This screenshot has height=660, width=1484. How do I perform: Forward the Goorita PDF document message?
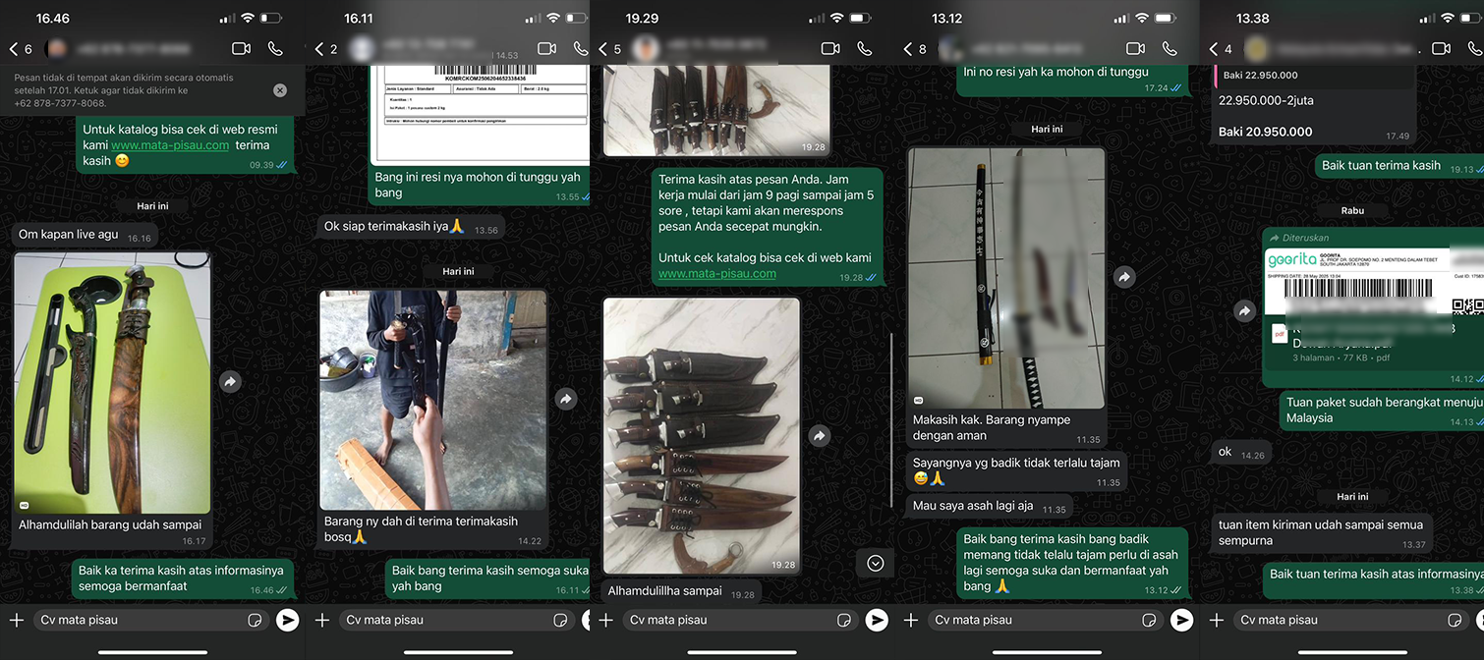coord(1244,310)
